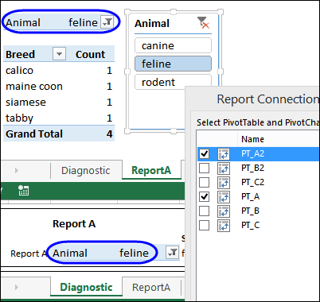Open Report A Animal filter dropdown
This screenshot has width=320, height=302.
(x=172, y=253)
